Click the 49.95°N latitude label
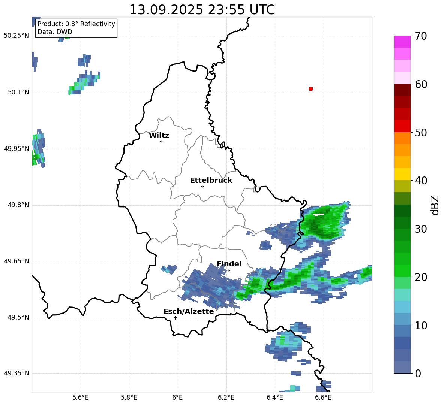This screenshot has height=405, width=444. (x=16, y=149)
